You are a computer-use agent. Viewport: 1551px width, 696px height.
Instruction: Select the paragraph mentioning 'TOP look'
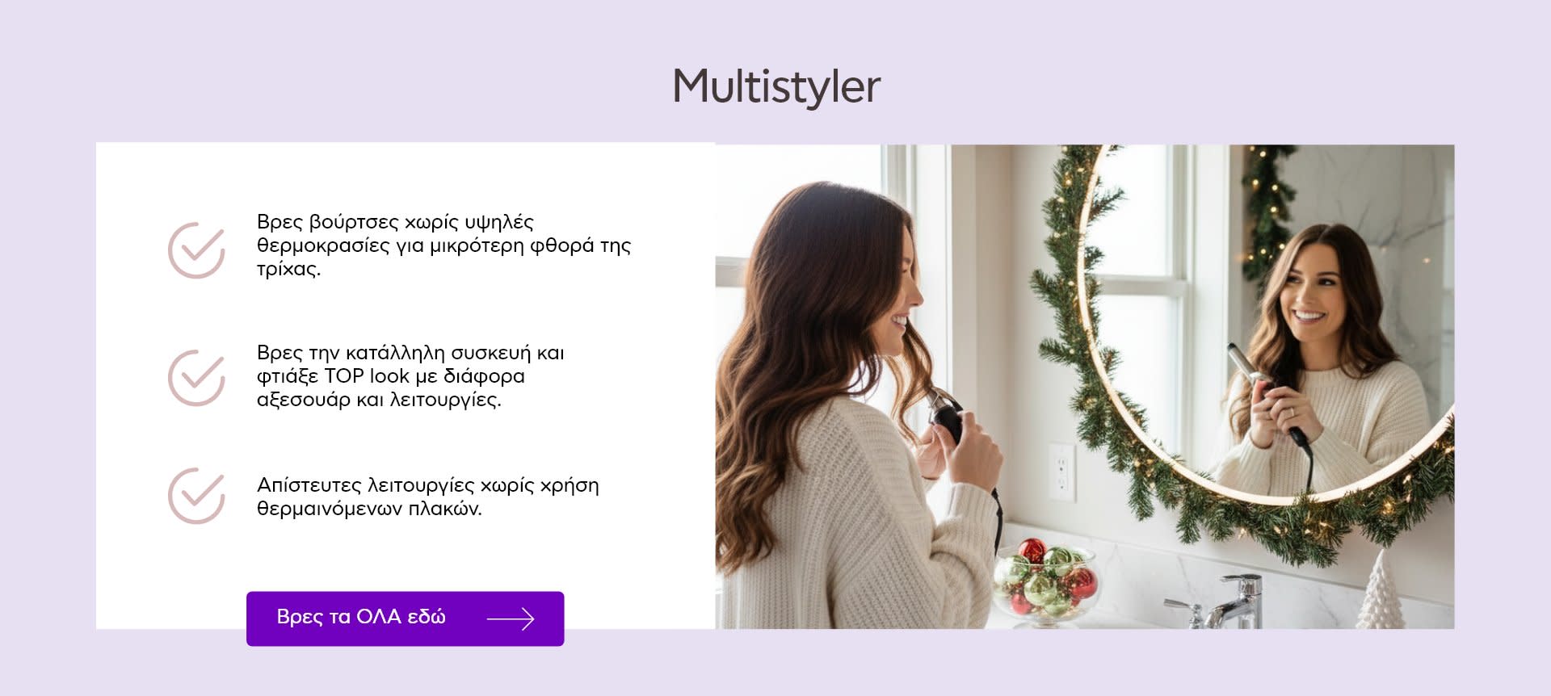410,376
